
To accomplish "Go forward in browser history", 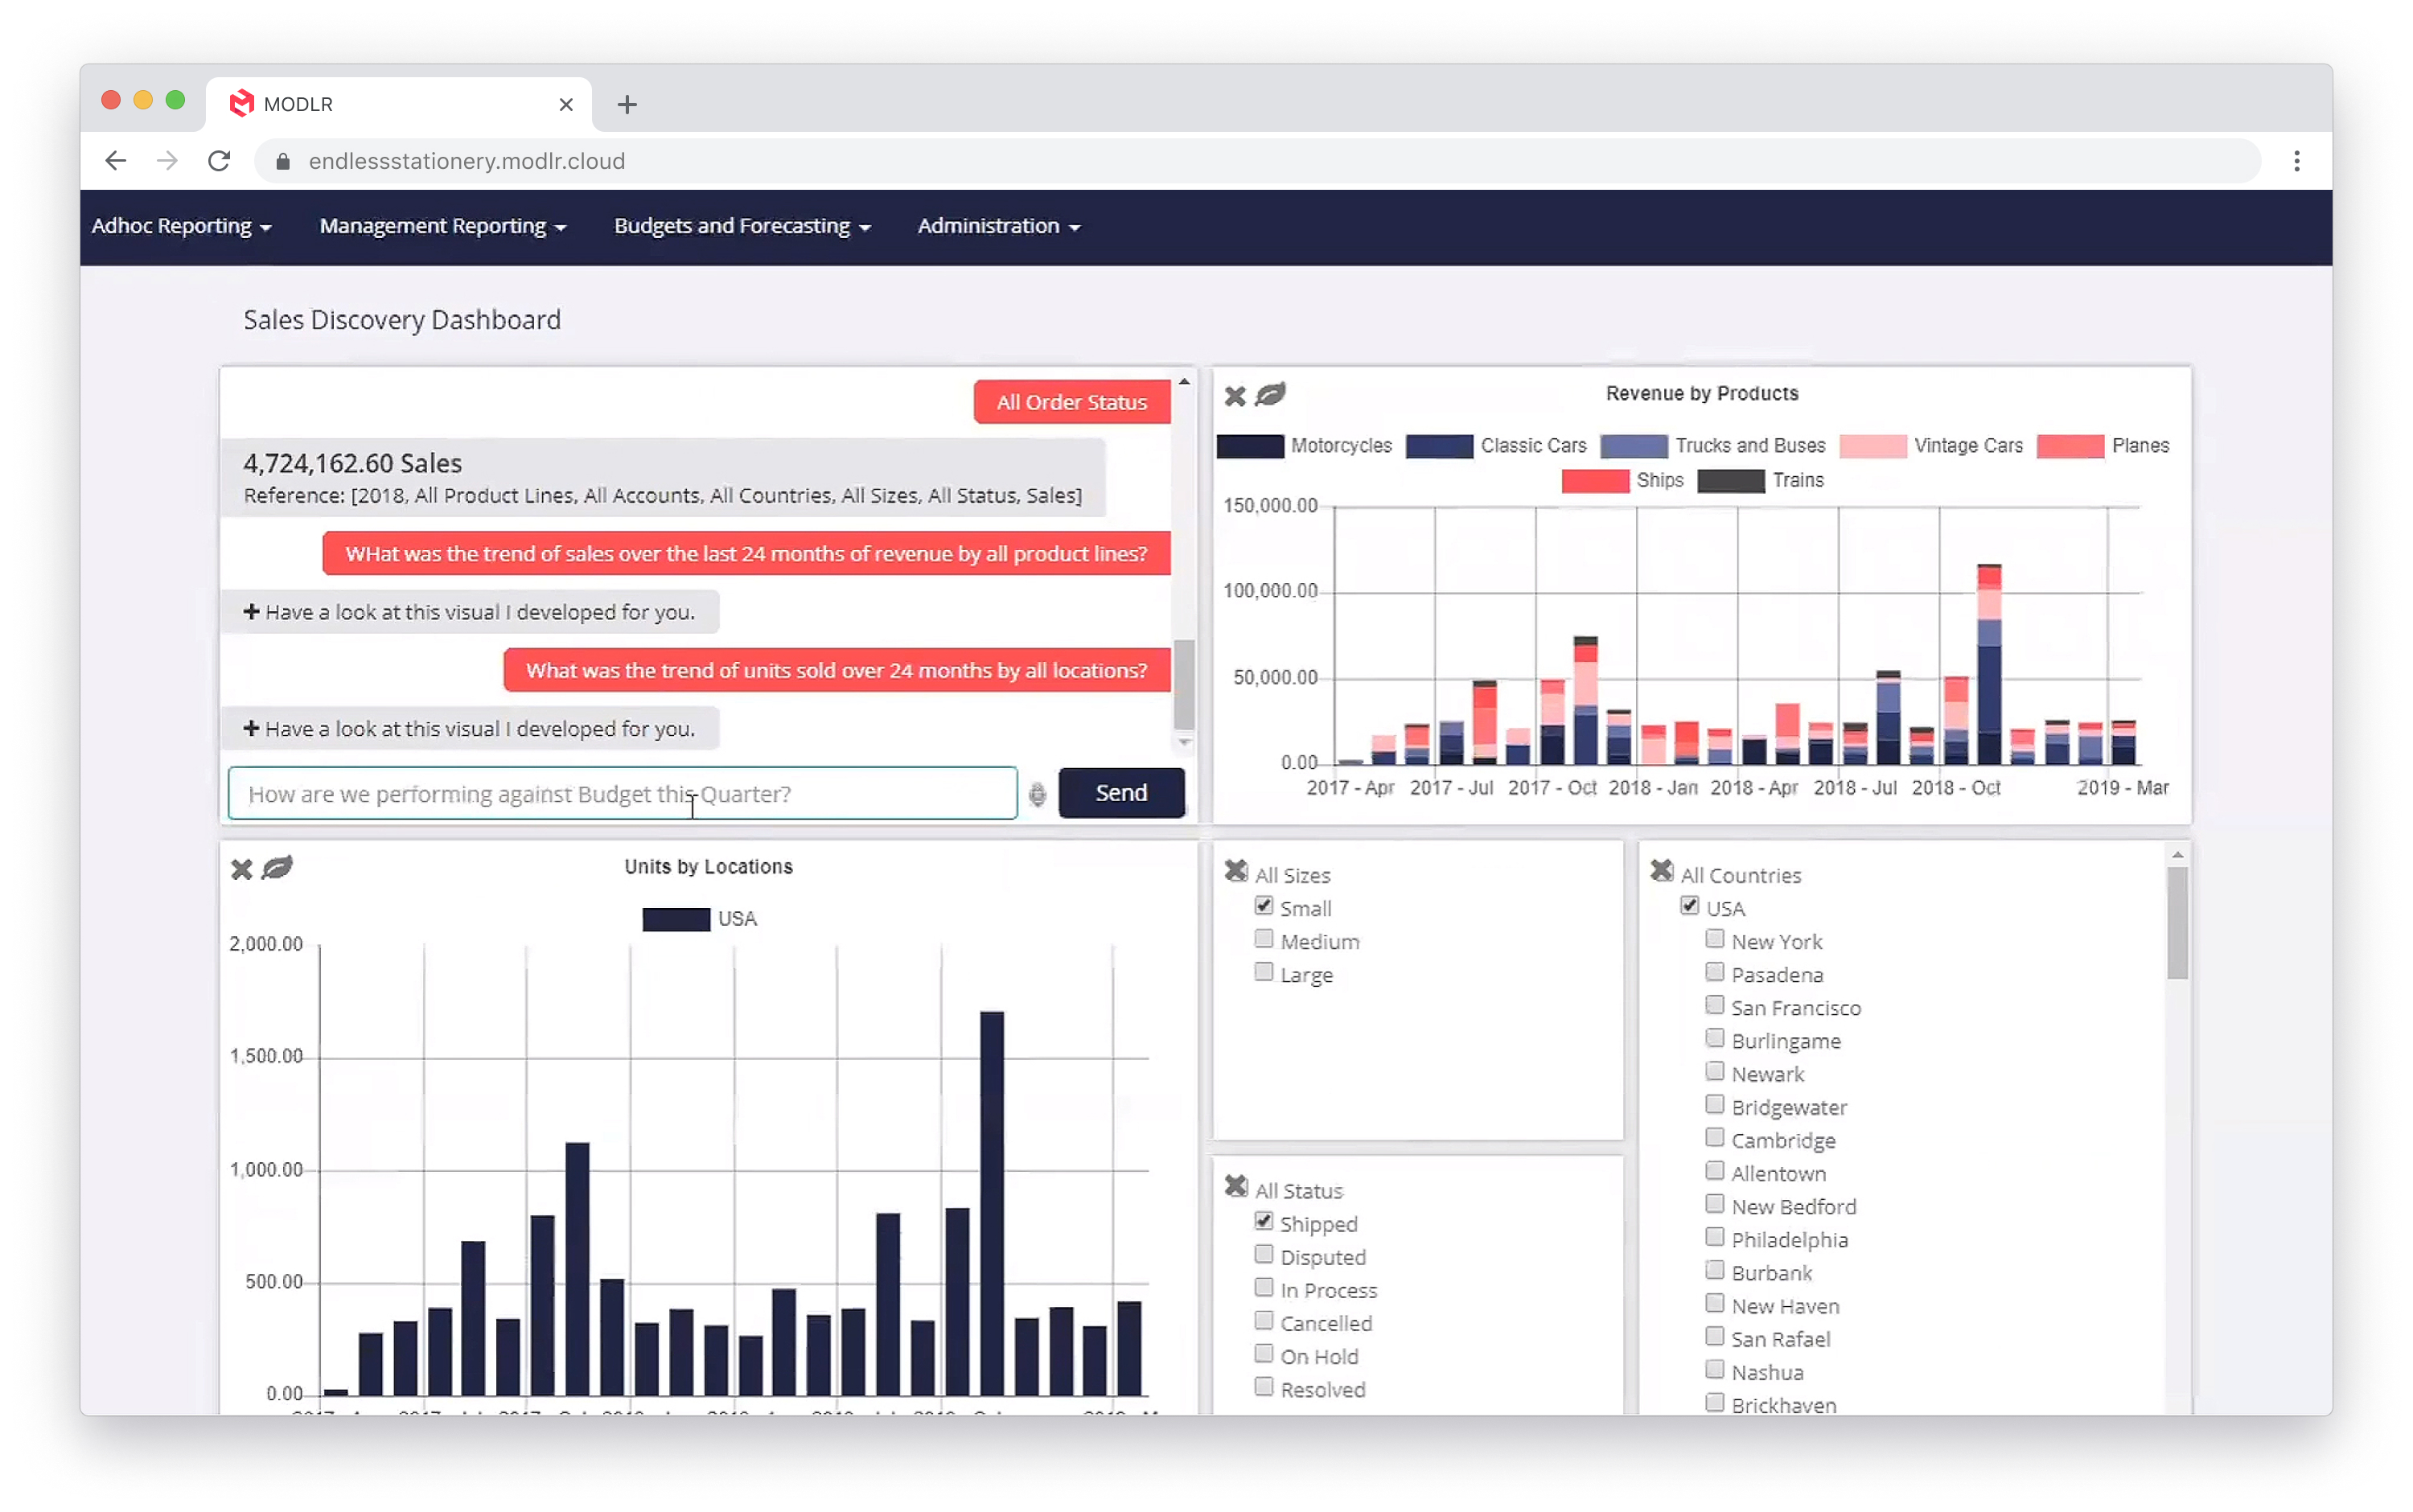I will pyautogui.click(x=167, y=161).
